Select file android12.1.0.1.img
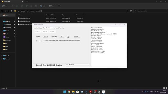168x94 pixels. [x=24, y=21]
